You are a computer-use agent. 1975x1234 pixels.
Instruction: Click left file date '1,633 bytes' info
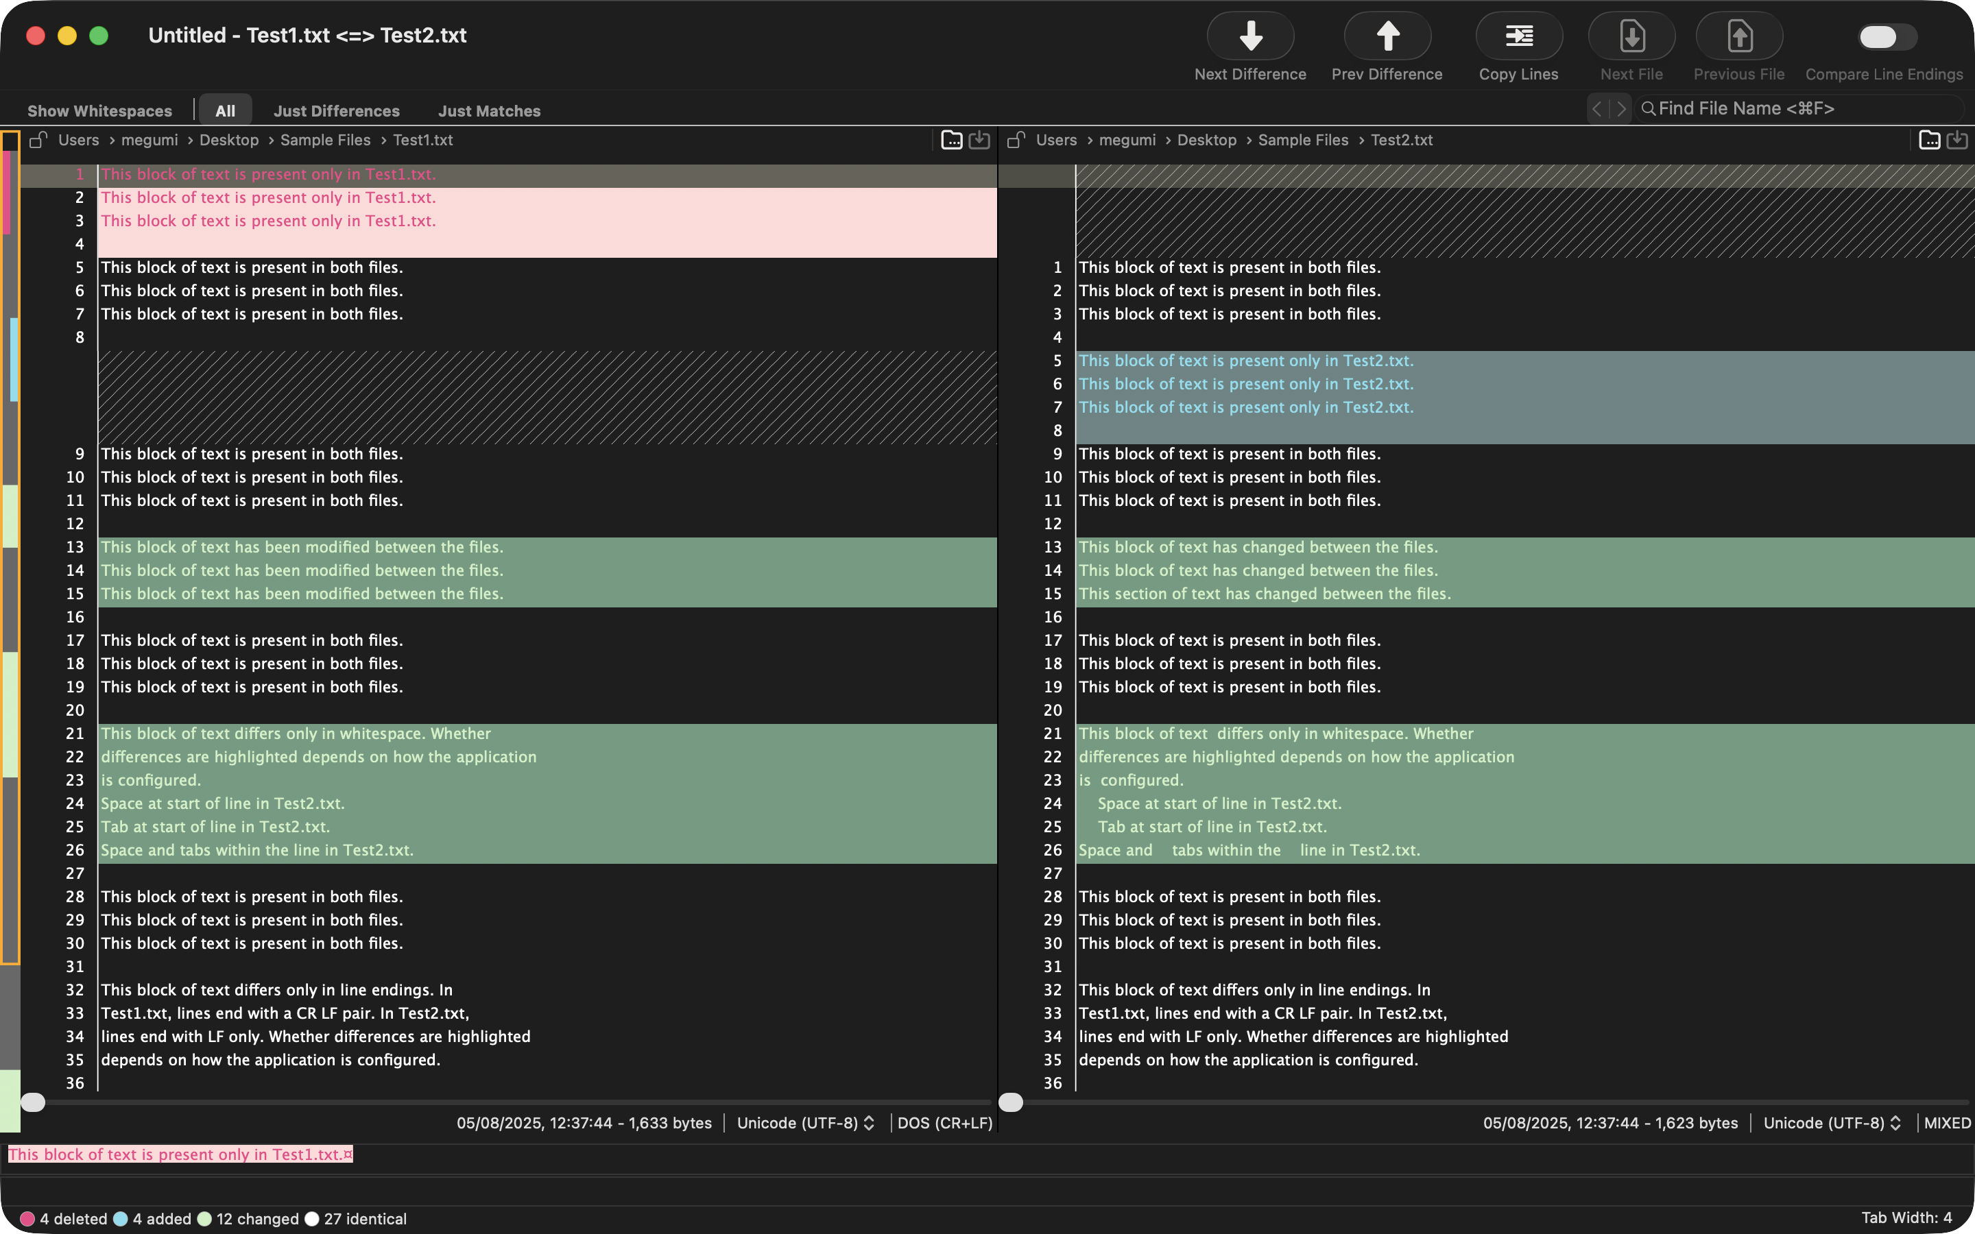tap(584, 1123)
